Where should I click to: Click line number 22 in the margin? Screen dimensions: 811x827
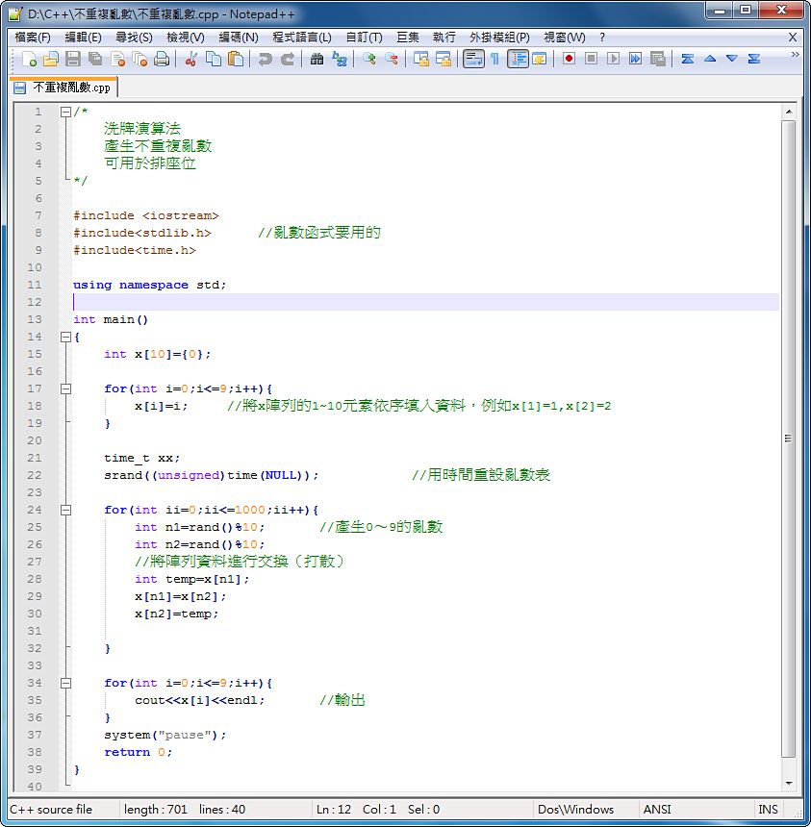[35, 475]
